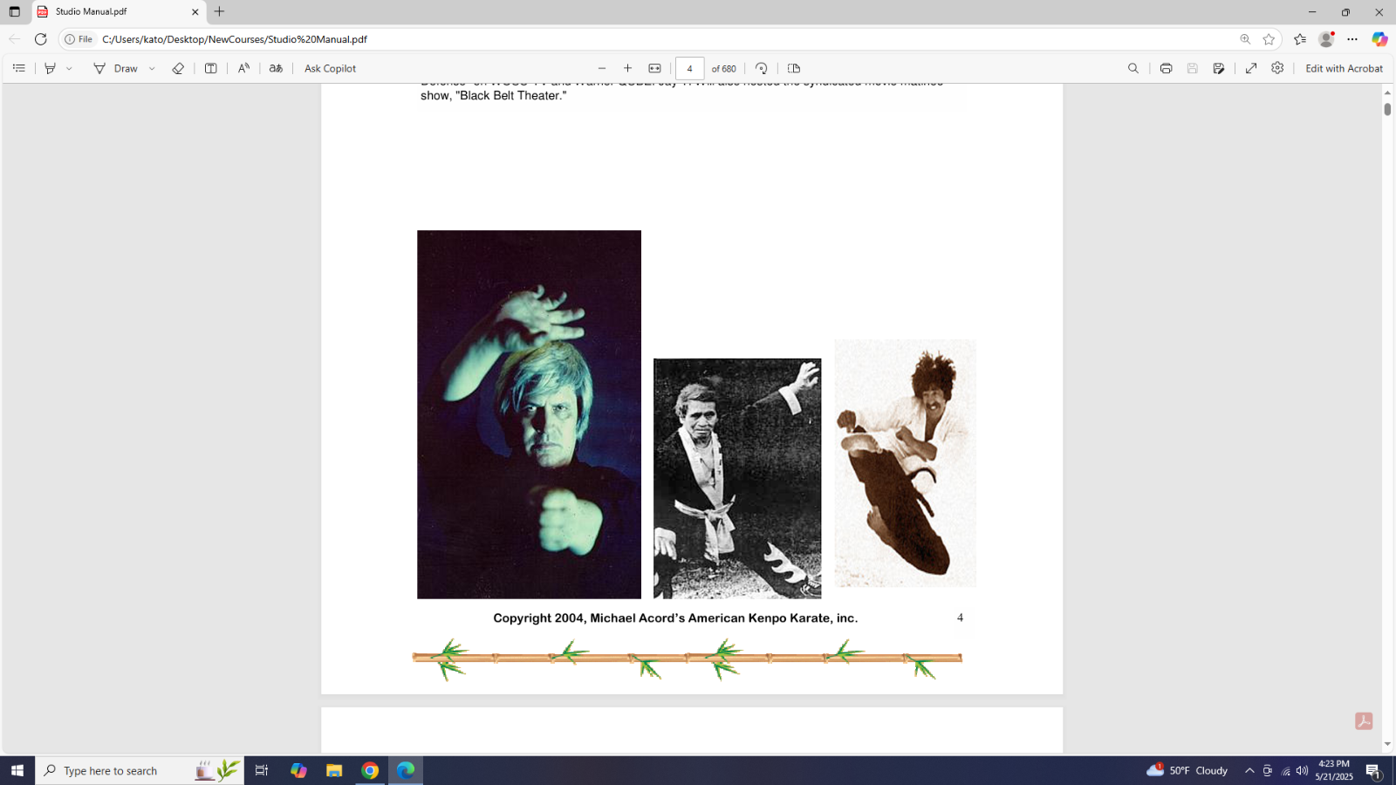The height and width of the screenshot is (785, 1396).
Task: Activate the Draw tool
Action: click(x=116, y=68)
